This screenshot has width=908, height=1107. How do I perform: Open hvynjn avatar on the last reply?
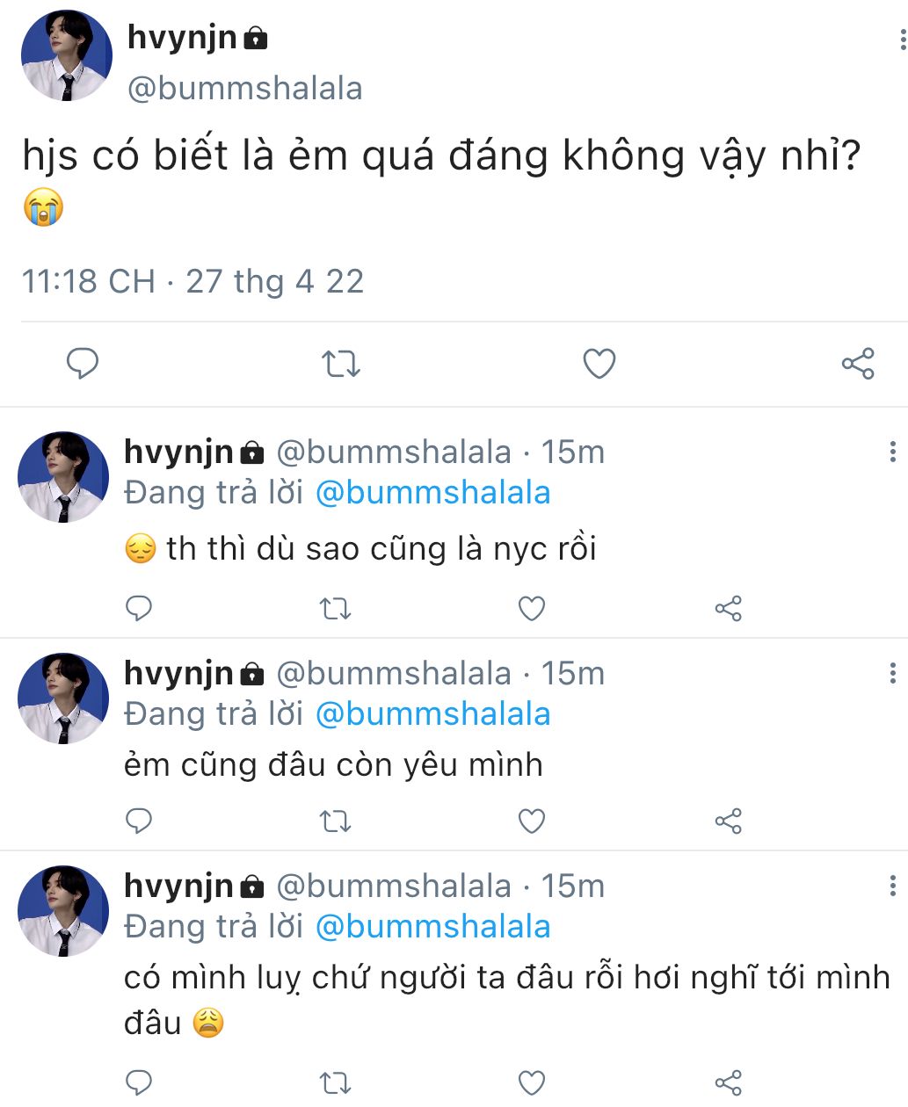point(63,910)
